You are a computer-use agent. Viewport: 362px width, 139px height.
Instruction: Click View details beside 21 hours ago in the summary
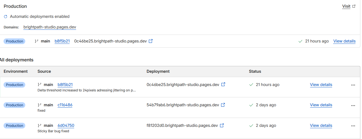pos(344,41)
